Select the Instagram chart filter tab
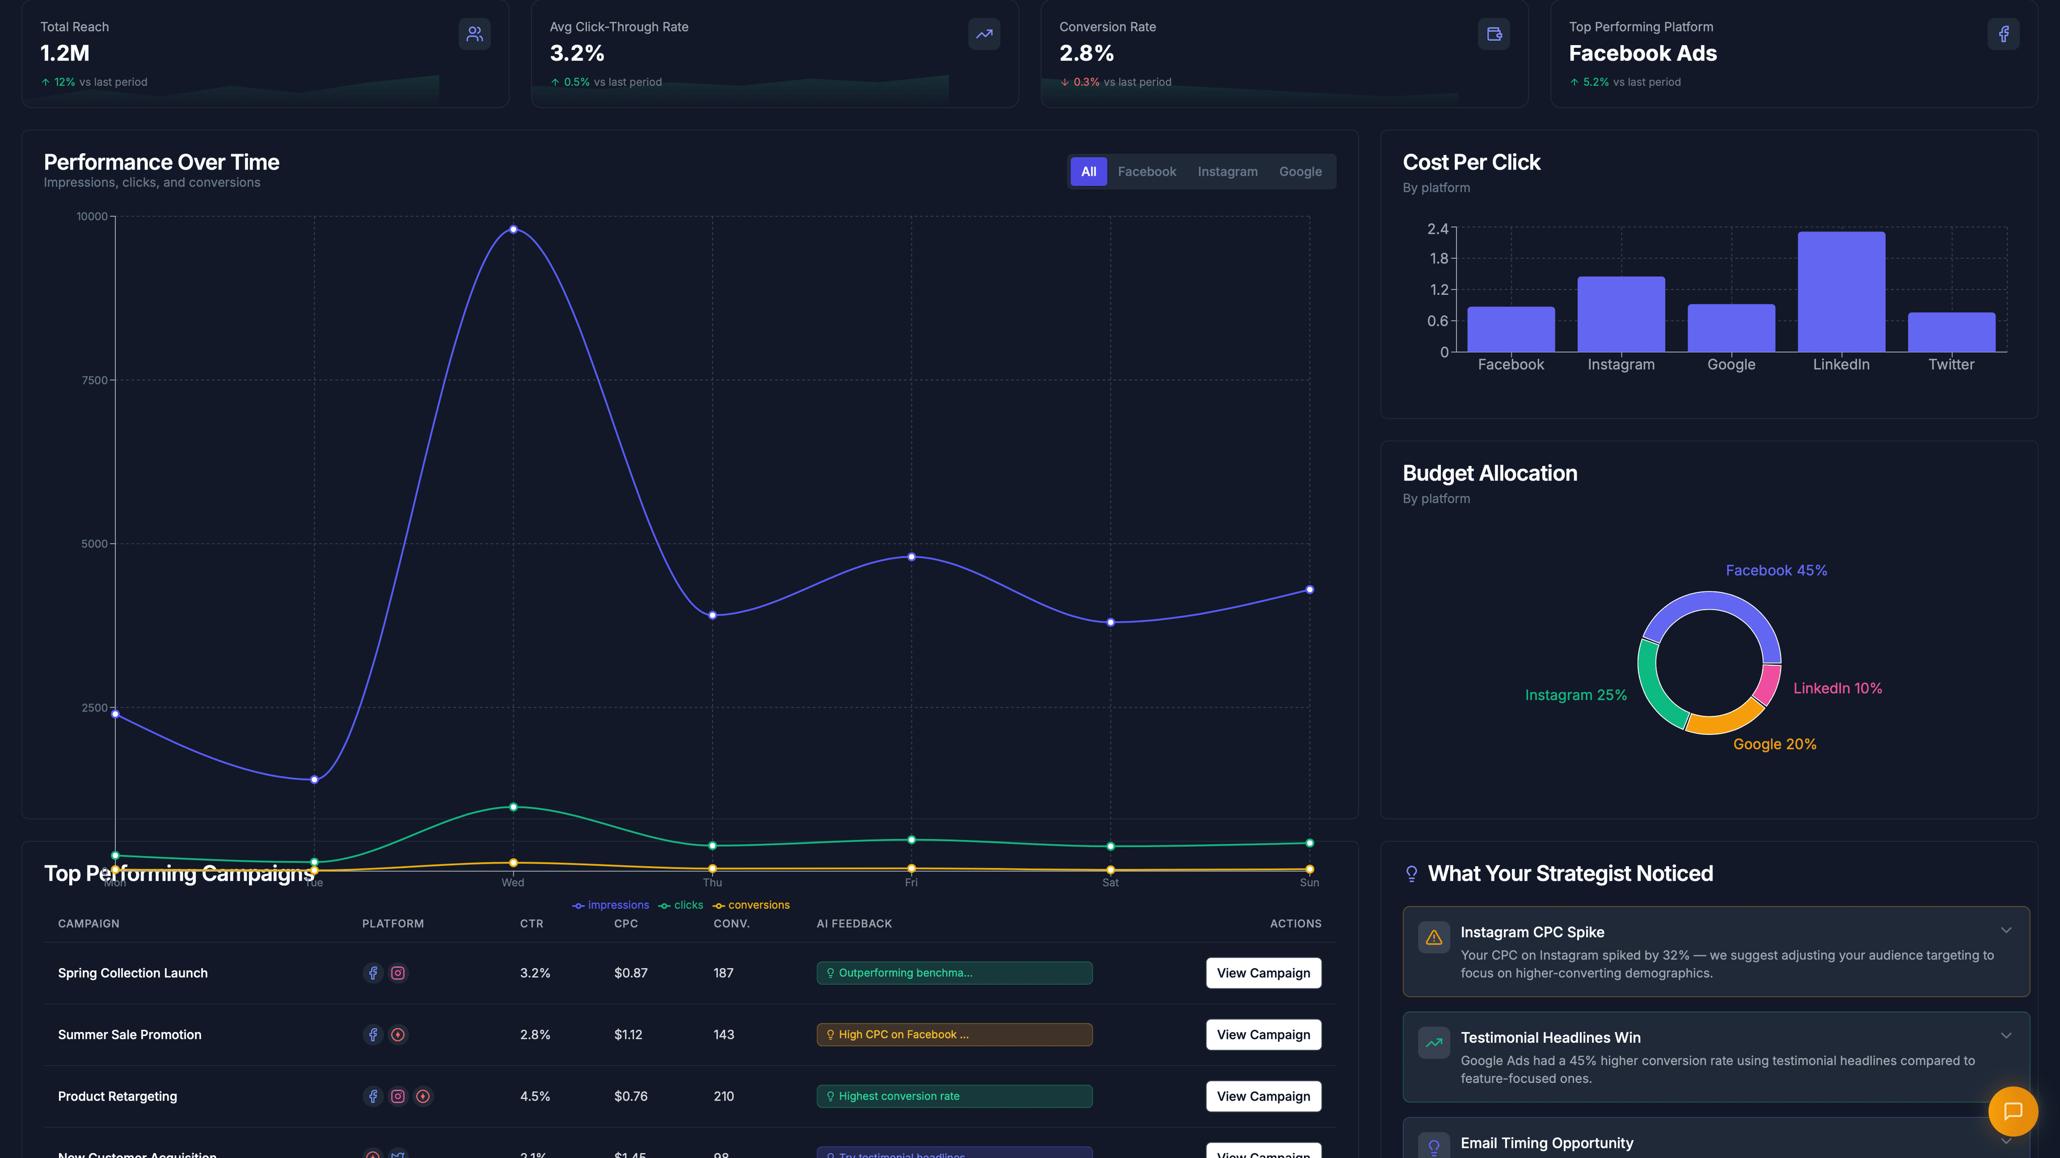Screen dimensions: 2060x1158 (x=1227, y=171)
